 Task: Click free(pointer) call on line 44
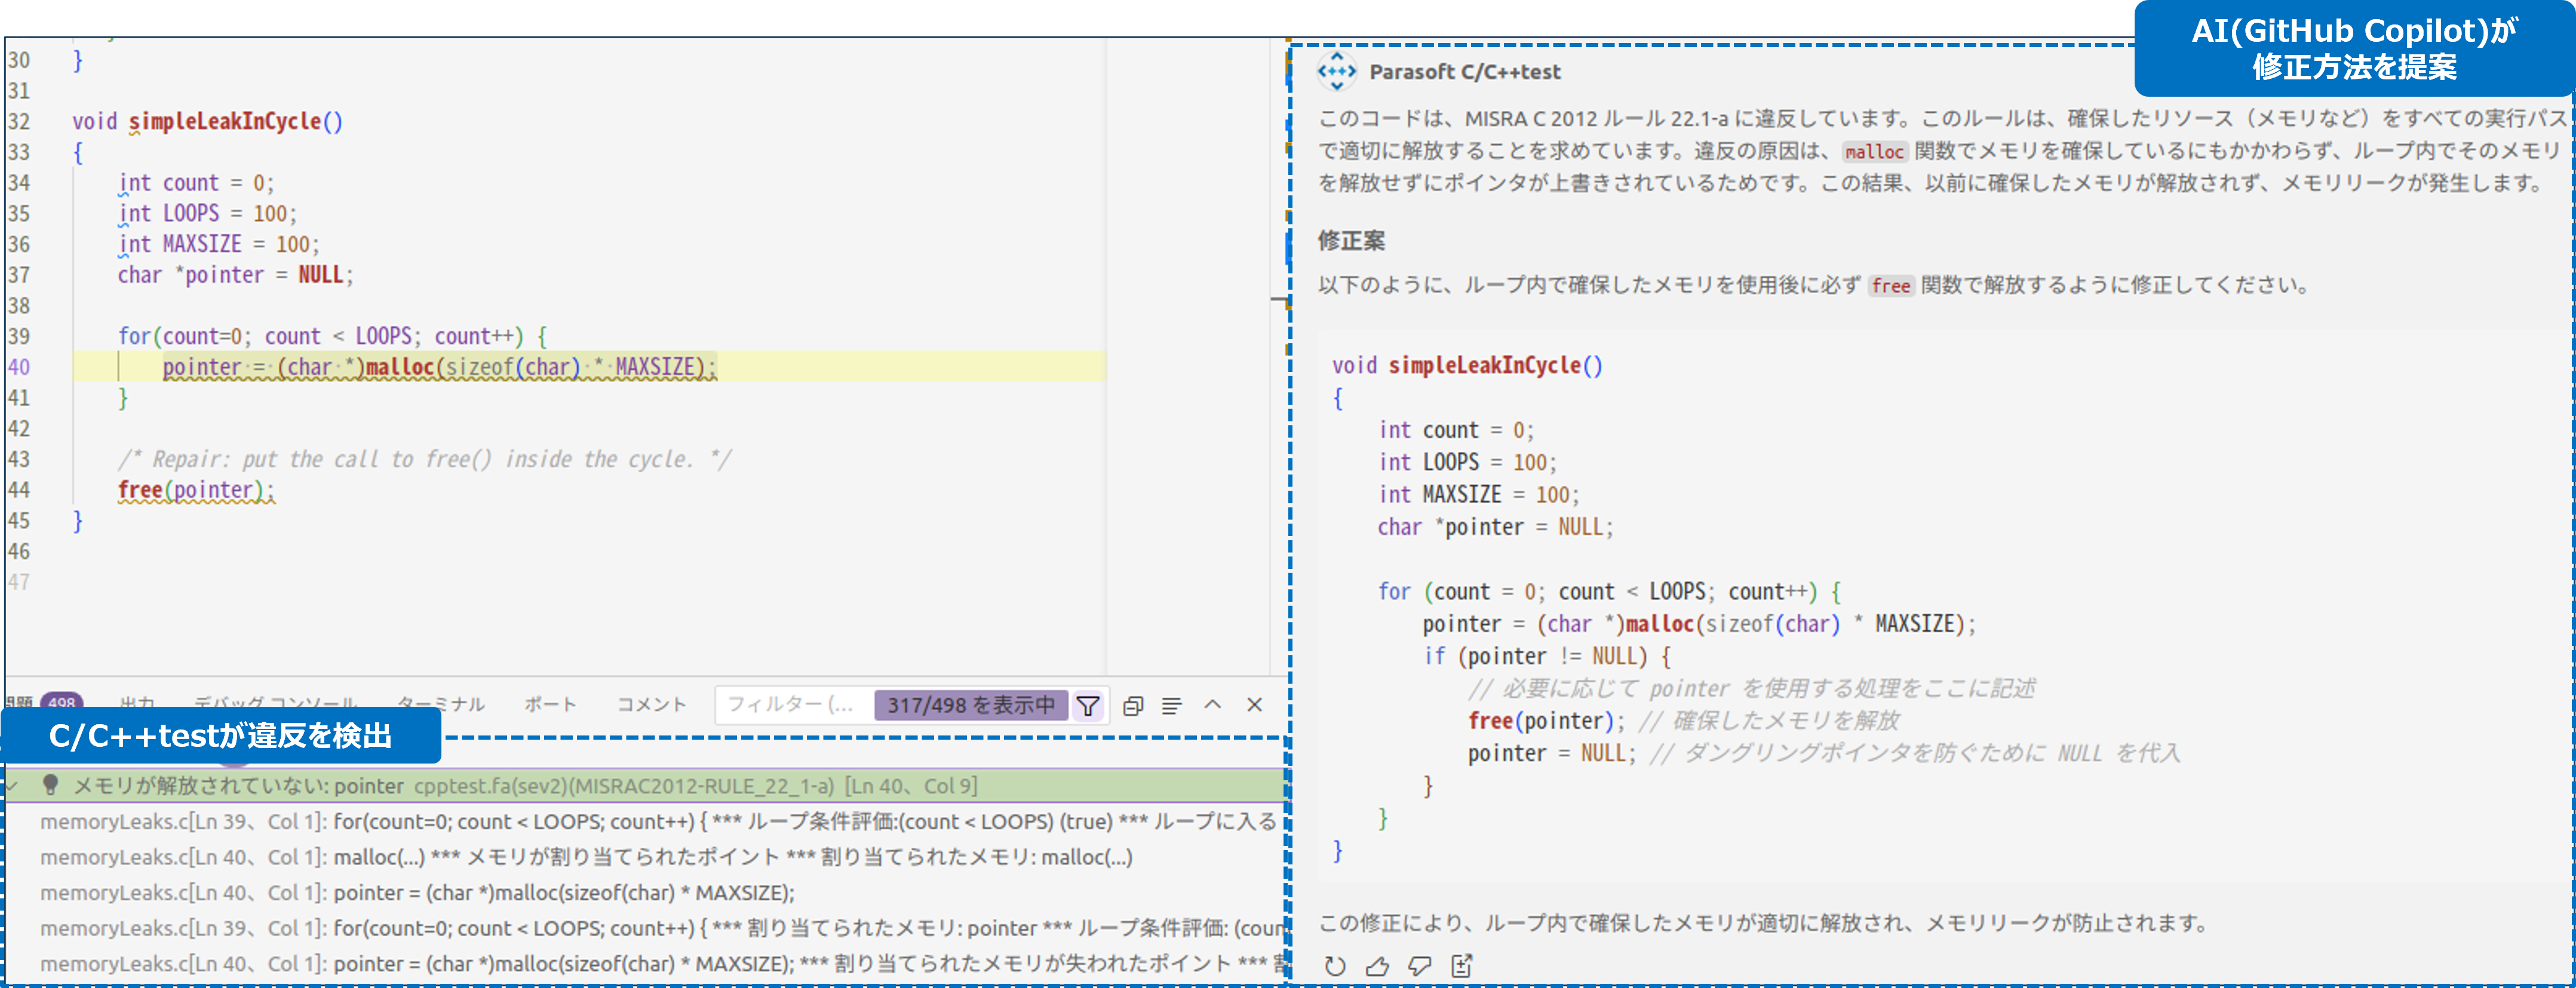point(195,490)
